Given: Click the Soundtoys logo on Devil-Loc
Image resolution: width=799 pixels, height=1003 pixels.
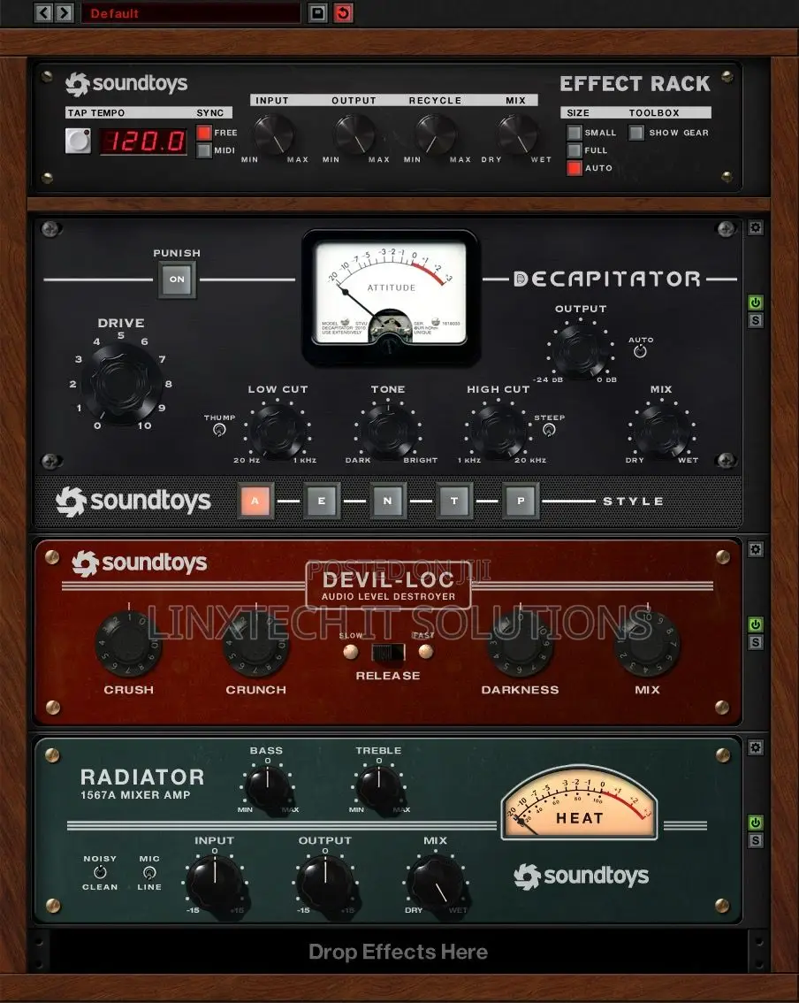Looking at the screenshot, I should tap(140, 563).
